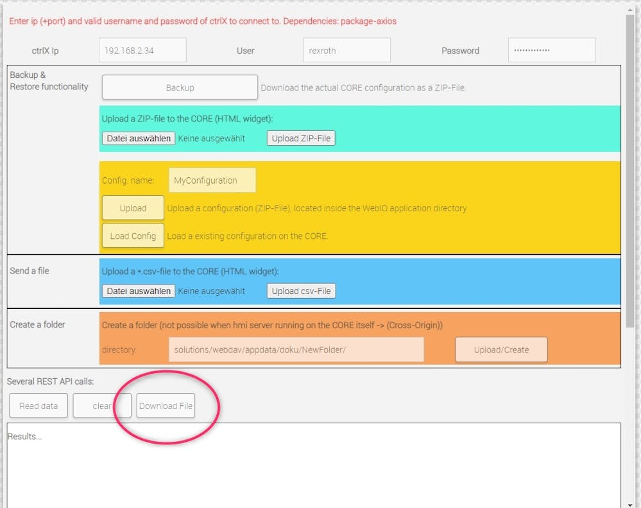Image resolution: width=641 pixels, height=508 pixels.
Task: Click the Upload ZIP-File button
Action: 301,139
